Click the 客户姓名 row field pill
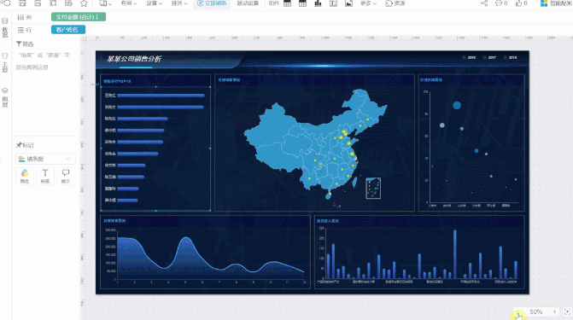This screenshot has height=320, width=573. pos(68,30)
